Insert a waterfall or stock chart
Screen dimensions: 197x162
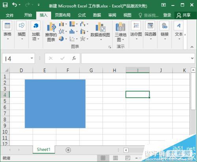click(x=84, y=24)
